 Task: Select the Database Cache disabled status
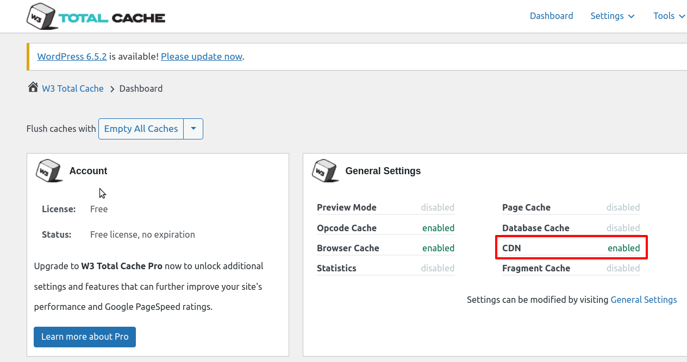pyautogui.click(x=623, y=228)
